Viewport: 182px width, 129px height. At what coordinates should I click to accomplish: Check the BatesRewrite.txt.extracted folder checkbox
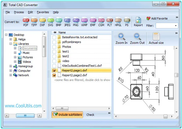(x=54, y=37)
